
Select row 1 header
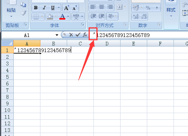[7, 50]
